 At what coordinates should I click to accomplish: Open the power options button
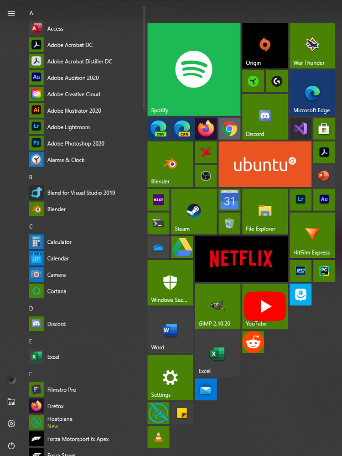point(11,445)
